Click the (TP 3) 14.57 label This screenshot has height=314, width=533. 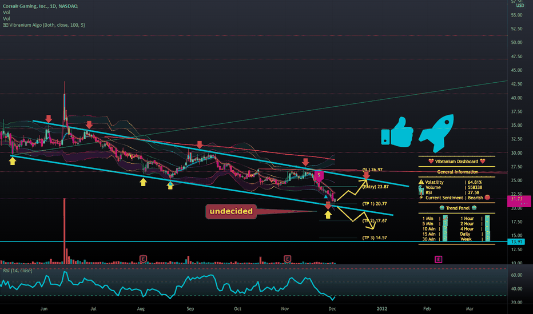tap(375, 237)
